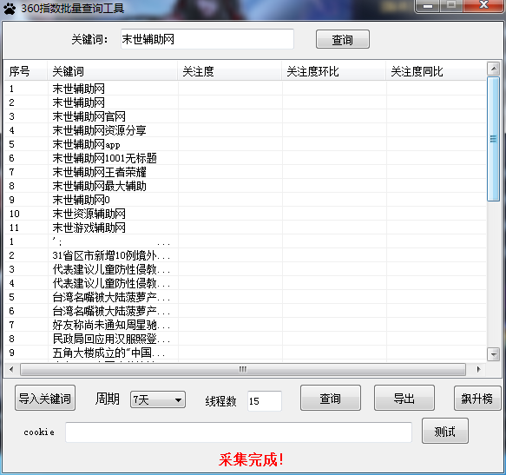Click the bottom 查询 button
The width and height of the screenshot is (506, 475).
coord(331,398)
